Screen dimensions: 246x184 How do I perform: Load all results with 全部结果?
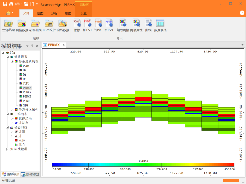pyautogui.click(x=9, y=26)
